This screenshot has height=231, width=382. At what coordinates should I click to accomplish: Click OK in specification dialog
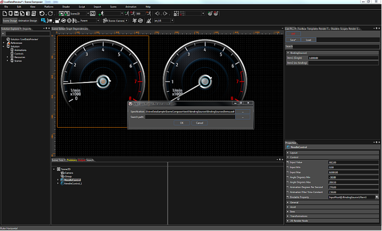tap(182, 123)
